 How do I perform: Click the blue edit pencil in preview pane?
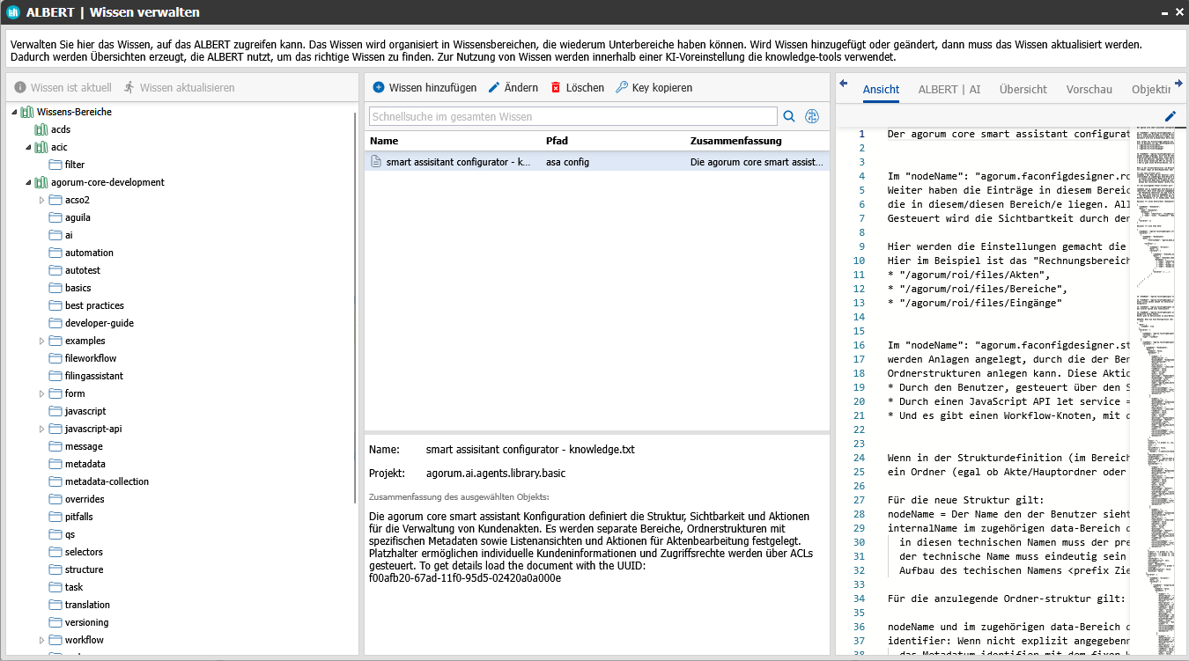(1171, 116)
